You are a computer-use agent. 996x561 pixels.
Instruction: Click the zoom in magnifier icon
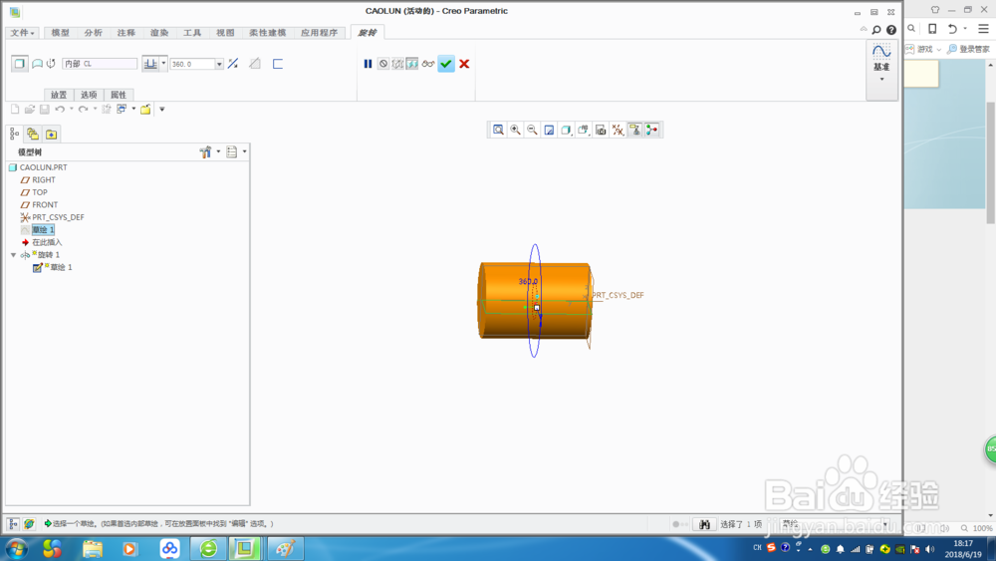click(x=516, y=130)
